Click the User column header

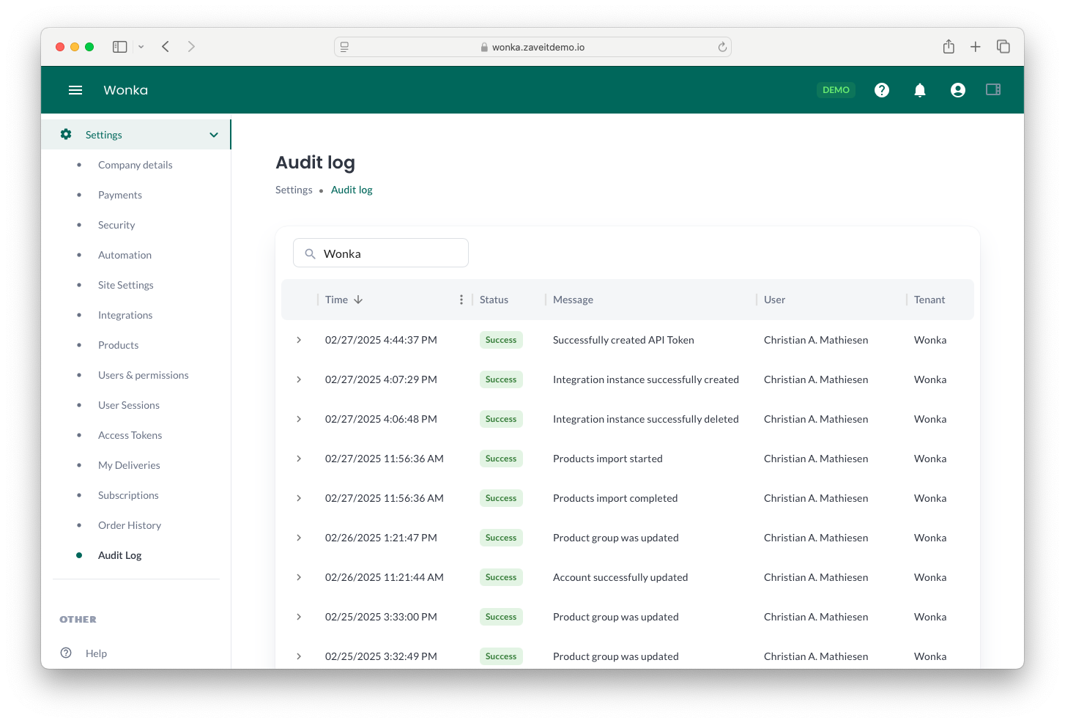coord(774,300)
